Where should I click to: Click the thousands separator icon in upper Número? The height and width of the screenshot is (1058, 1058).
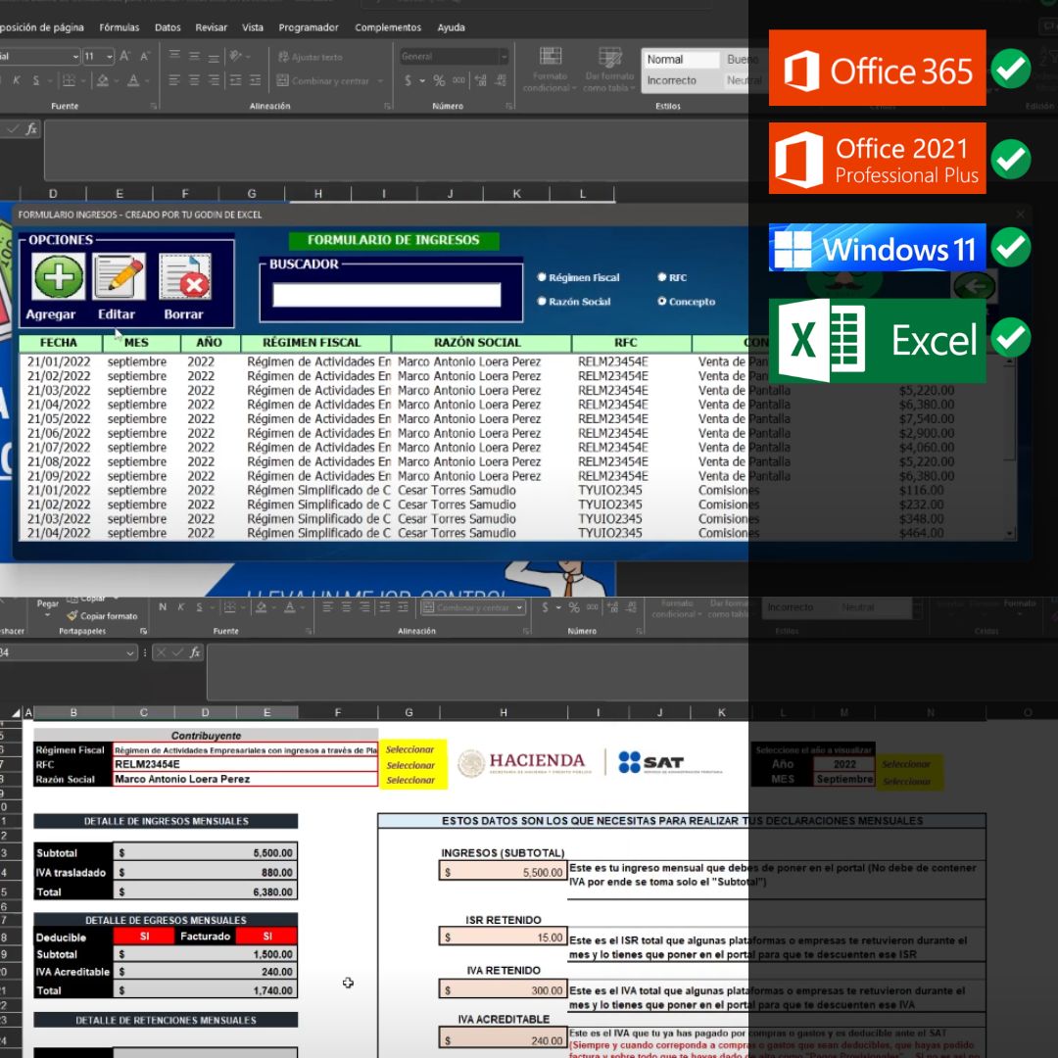[458, 81]
